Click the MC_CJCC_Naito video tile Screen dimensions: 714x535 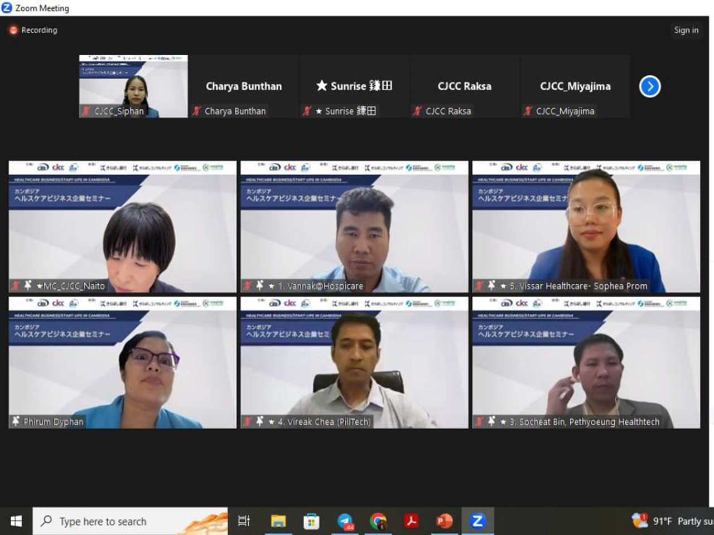pos(122,227)
